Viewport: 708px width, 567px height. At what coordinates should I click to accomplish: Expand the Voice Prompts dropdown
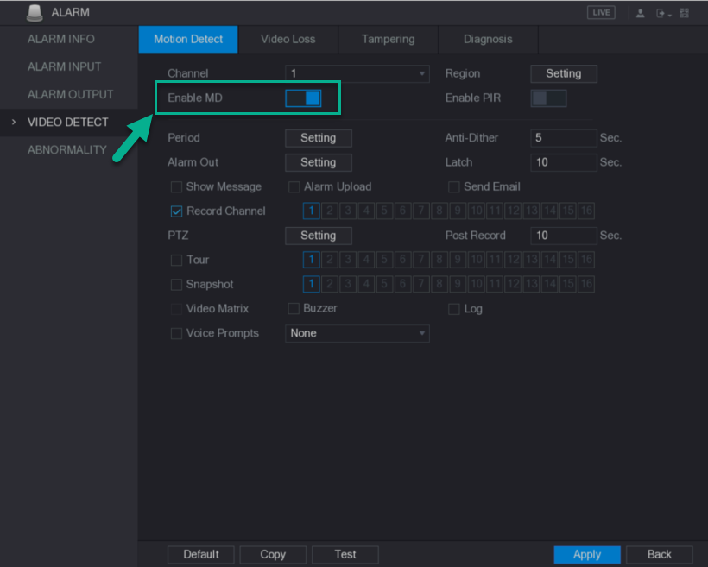click(x=357, y=333)
